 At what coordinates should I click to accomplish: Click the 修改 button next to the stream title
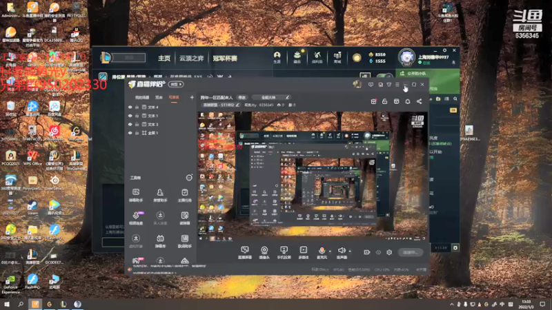coord(242,97)
